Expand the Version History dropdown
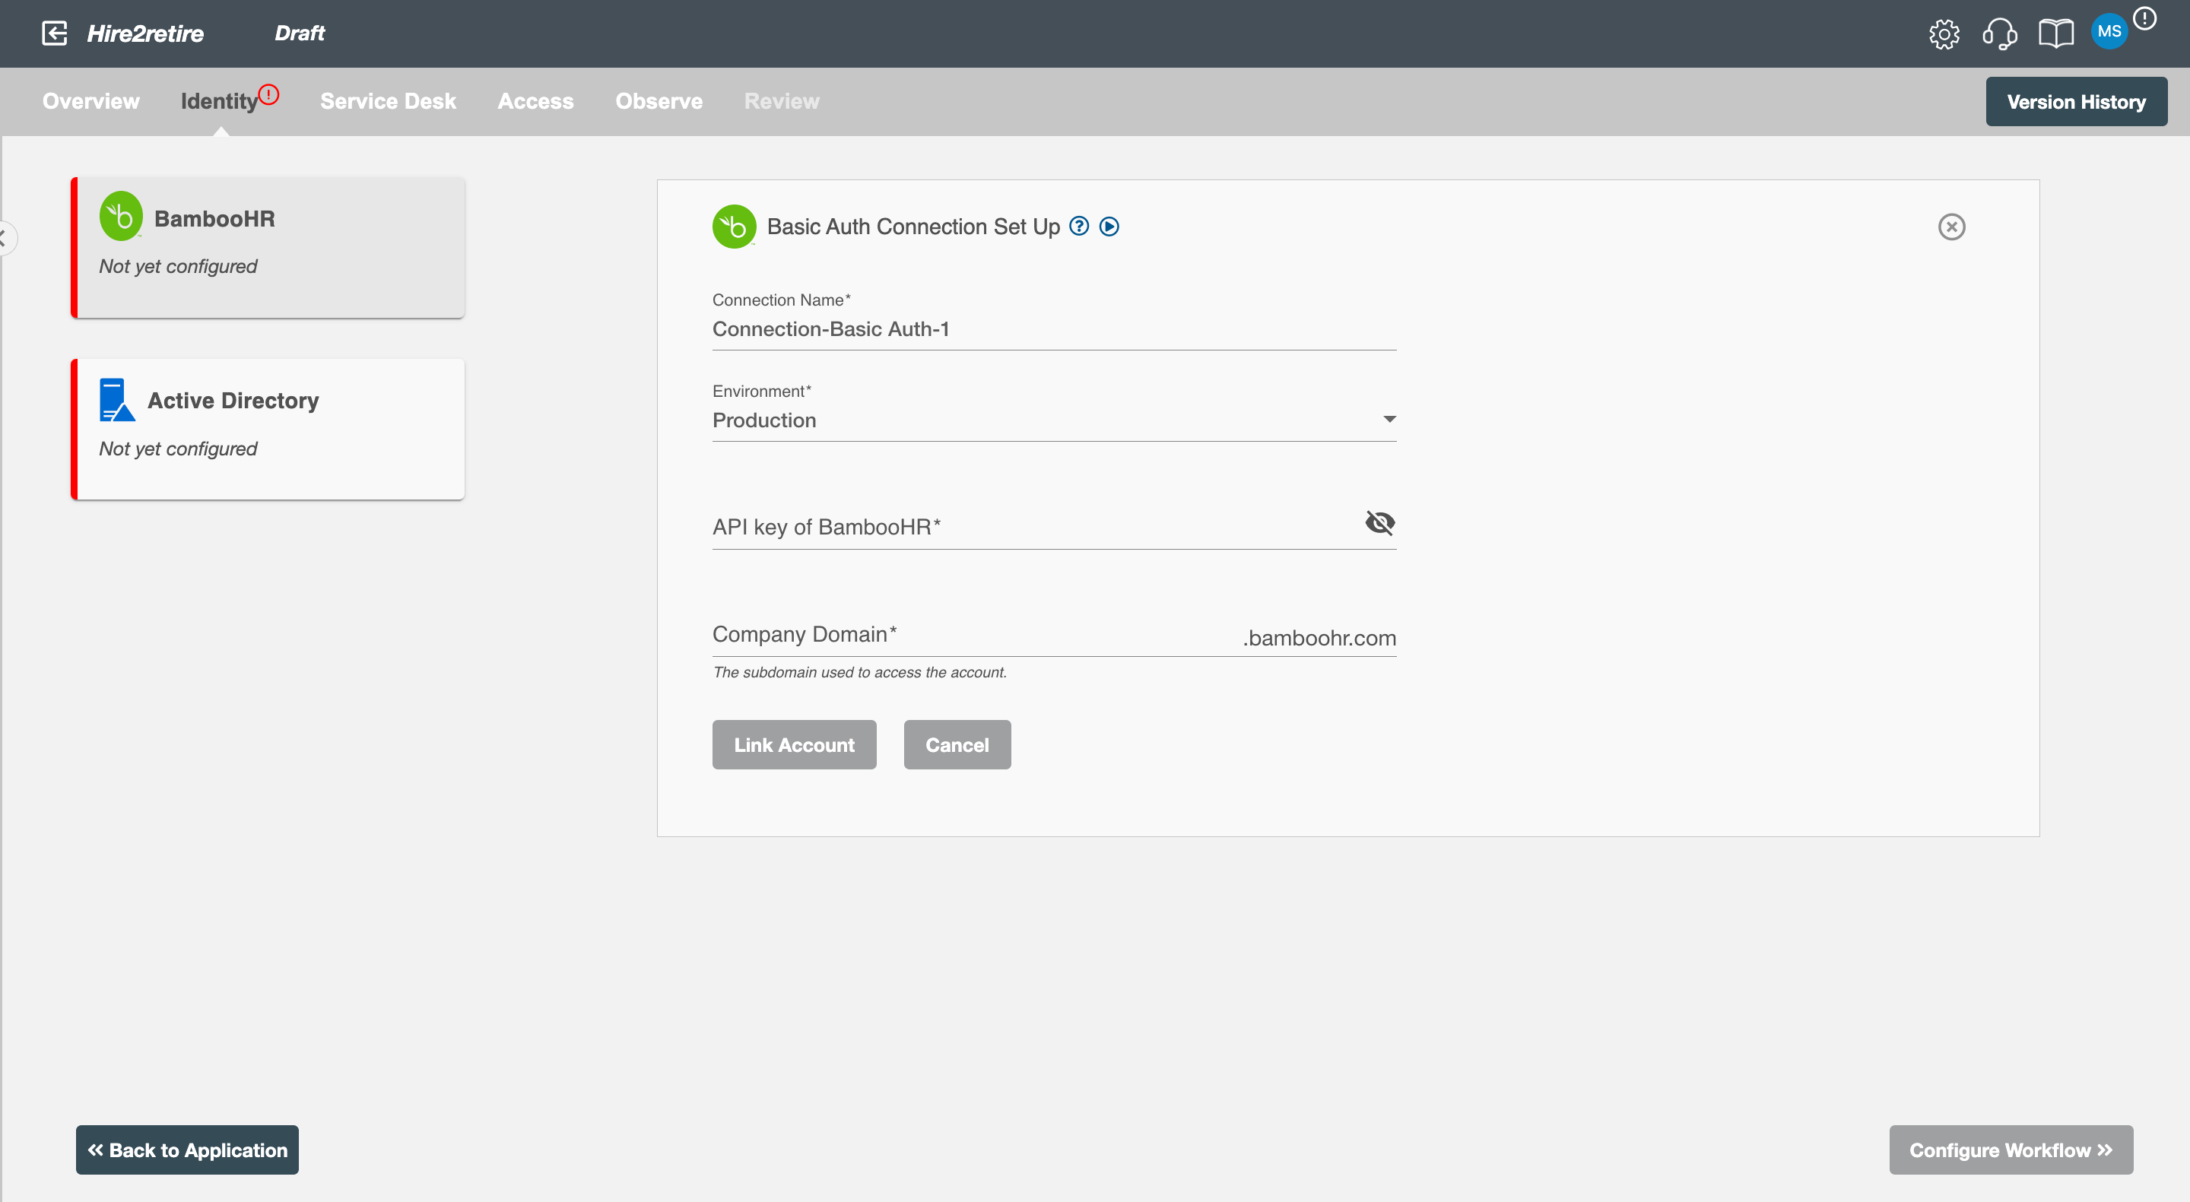 [2074, 100]
